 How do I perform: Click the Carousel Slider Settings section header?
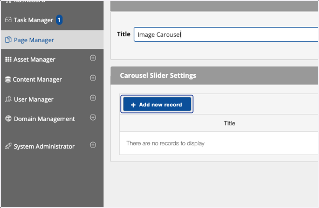coord(215,75)
